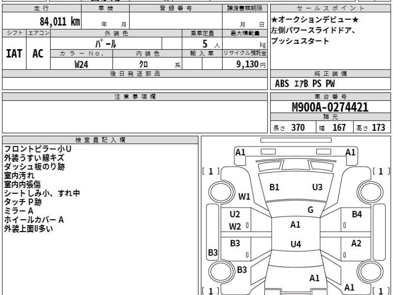This screenshot has height=295, width=393.
Task: Click the G mark on the windshield
Action: click(x=310, y=210)
